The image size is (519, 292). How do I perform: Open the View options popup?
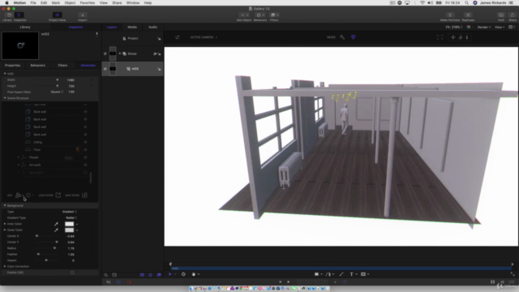pos(500,27)
